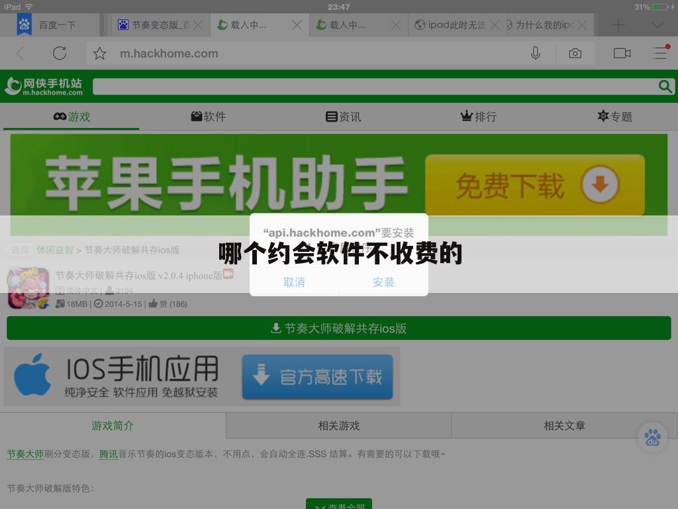
Task: Select the 游戏简介 tab
Action: pyautogui.click(x=113, y=425)
